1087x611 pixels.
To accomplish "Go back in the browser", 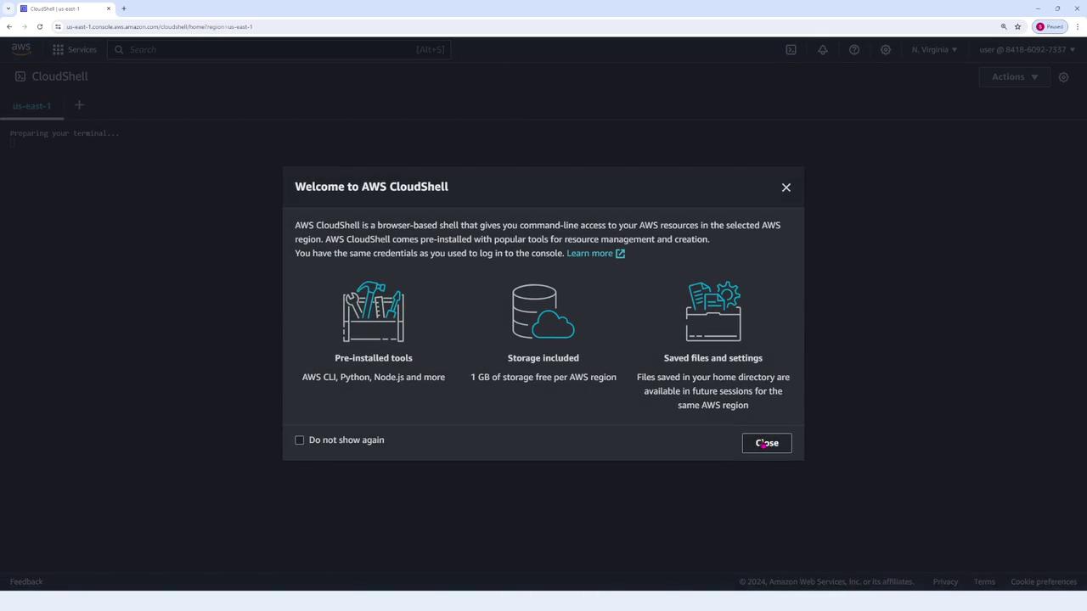I will [9, 27].
